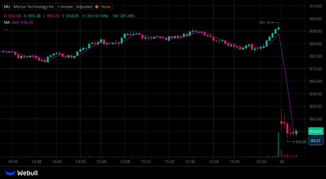Click the News megaphone icon

click(97, 7)
